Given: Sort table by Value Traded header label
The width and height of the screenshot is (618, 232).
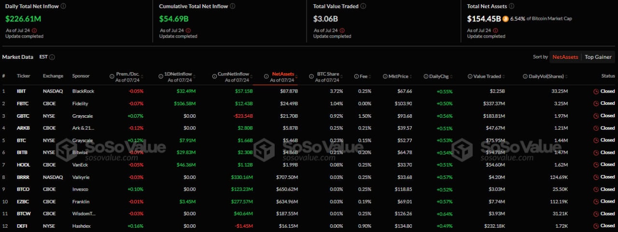Looking at the screenshot, I should tap(487, 76).
